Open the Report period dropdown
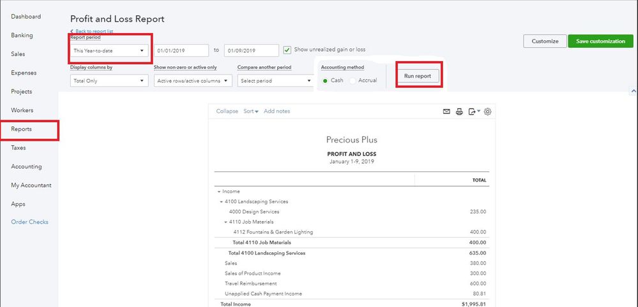 pos(109,50)
